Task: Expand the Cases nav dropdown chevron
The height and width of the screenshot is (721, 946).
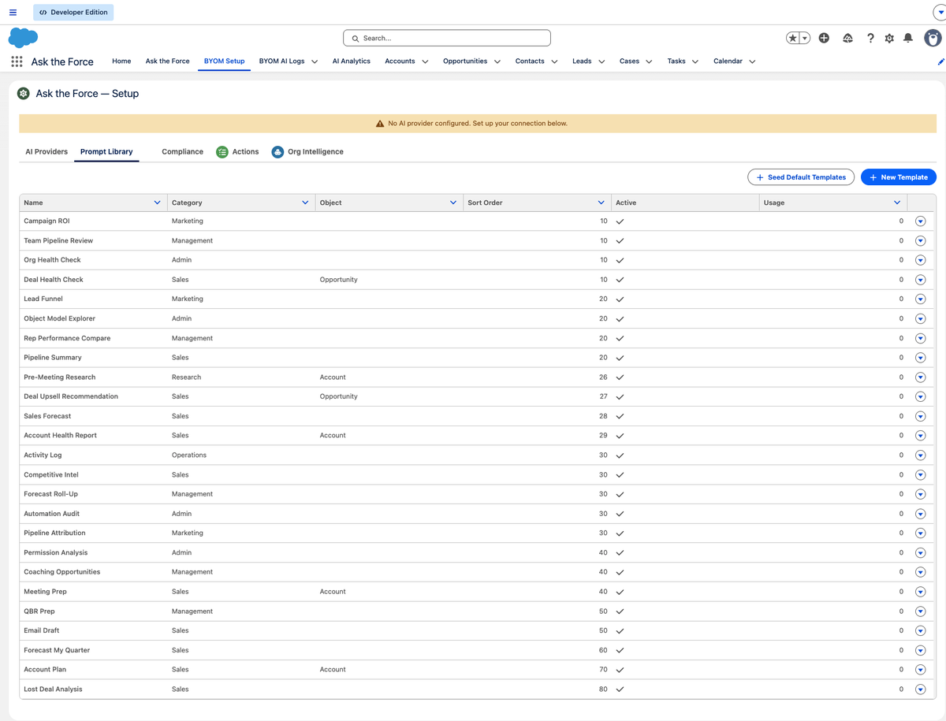Action: point(649,61)
